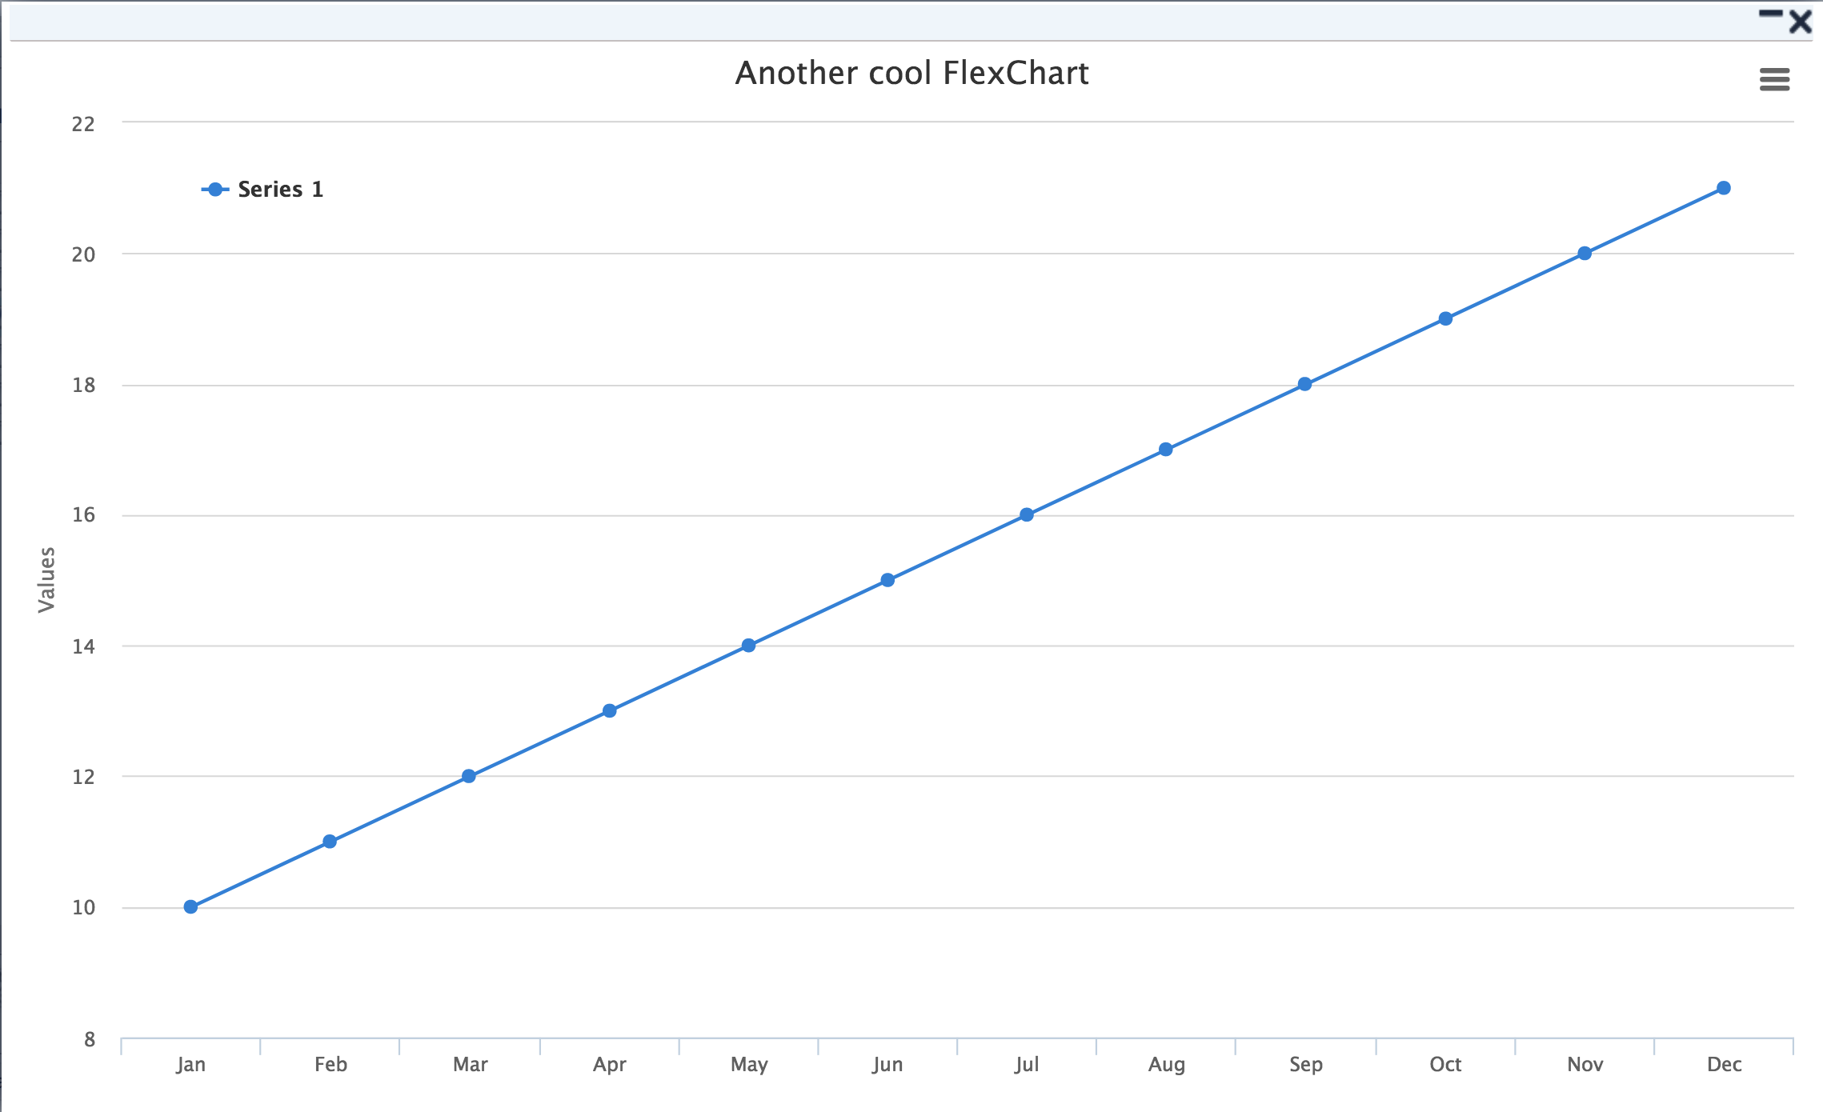Select the May data point marker
The height and width of the screenshot is (1112, 1823).
[748, 645]
